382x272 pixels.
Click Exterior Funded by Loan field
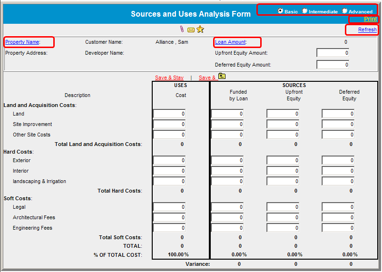[x=227, y=160]
